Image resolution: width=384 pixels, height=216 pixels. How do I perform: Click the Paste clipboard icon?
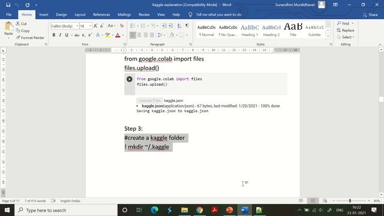pyautogui.click(x=8, y=26)
